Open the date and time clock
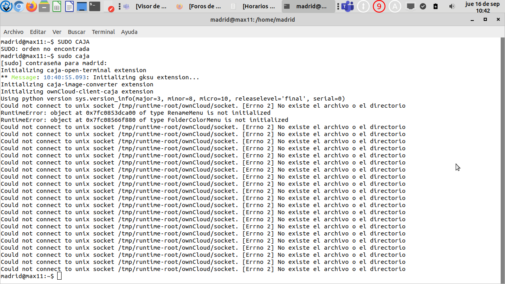The height and width of the screenshot is (284, 505). [483, 7]
